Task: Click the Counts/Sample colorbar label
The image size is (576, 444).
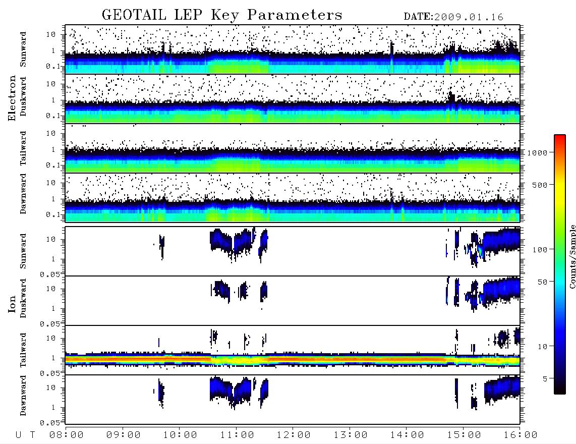Action: tap(572, 256)
